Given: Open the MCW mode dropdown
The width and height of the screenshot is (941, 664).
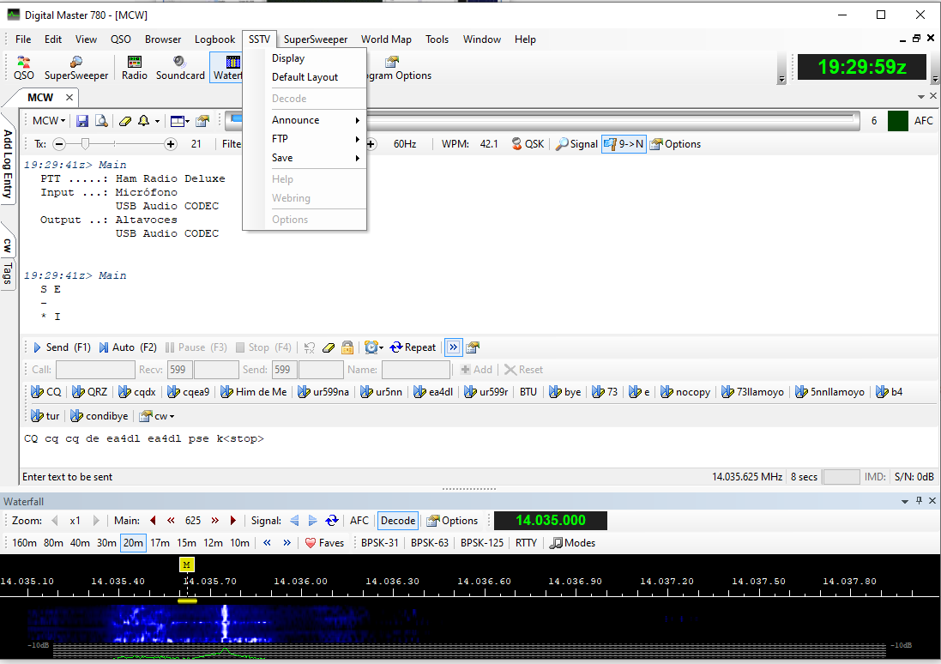Looking at the screenshot, I should coord(48,121).
